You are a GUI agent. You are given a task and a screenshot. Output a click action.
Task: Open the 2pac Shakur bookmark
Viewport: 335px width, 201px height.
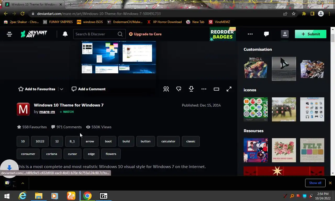point(21,22)
